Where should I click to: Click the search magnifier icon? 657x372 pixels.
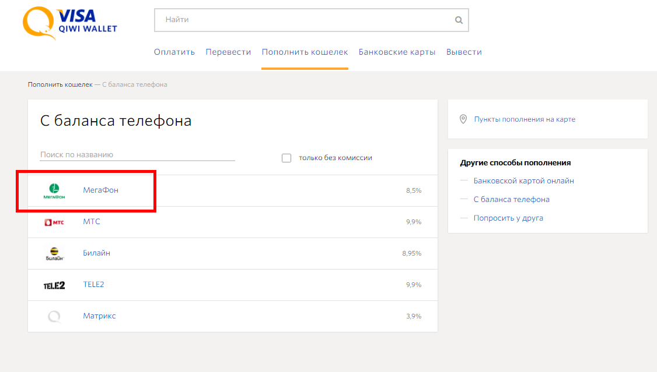459,20
